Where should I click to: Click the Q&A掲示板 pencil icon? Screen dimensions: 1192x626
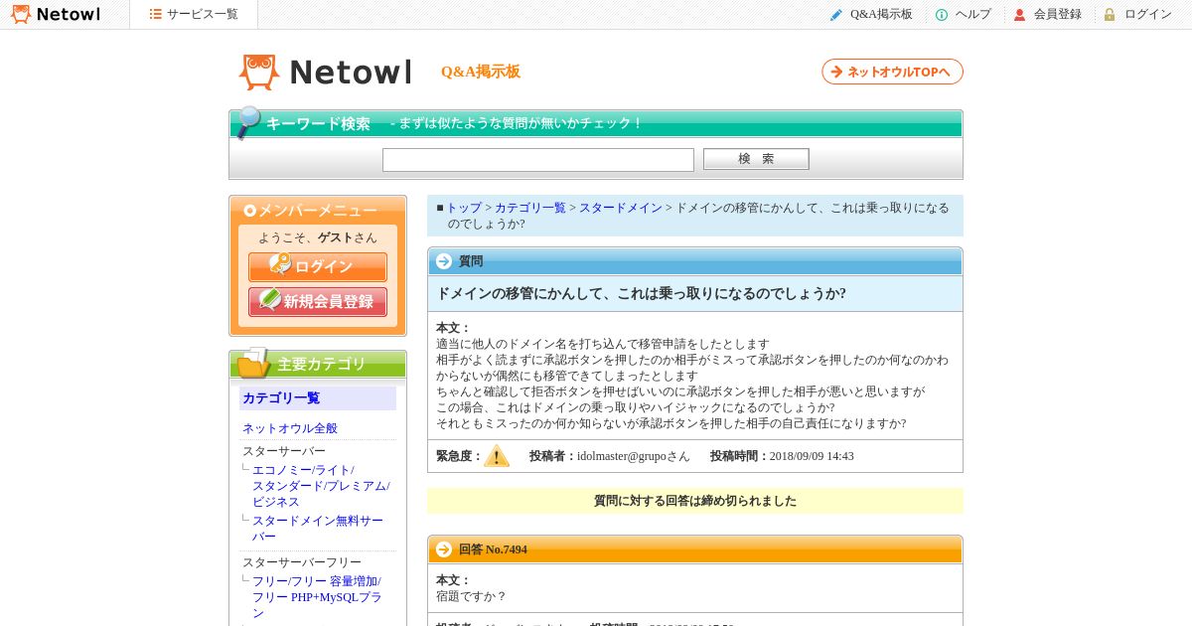(836, 15)
